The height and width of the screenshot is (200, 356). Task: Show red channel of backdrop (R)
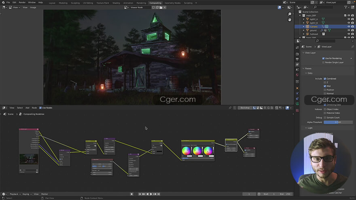(x=265, y=108)
